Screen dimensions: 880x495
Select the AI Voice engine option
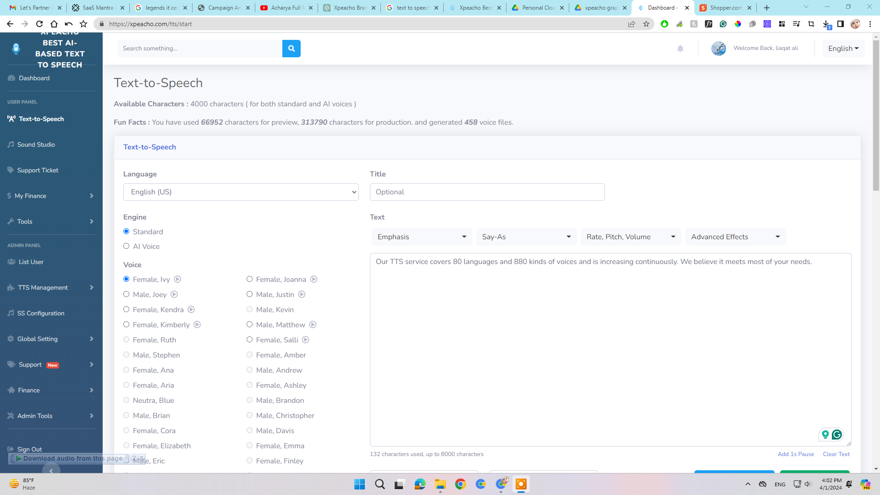[x=126, y=246]
